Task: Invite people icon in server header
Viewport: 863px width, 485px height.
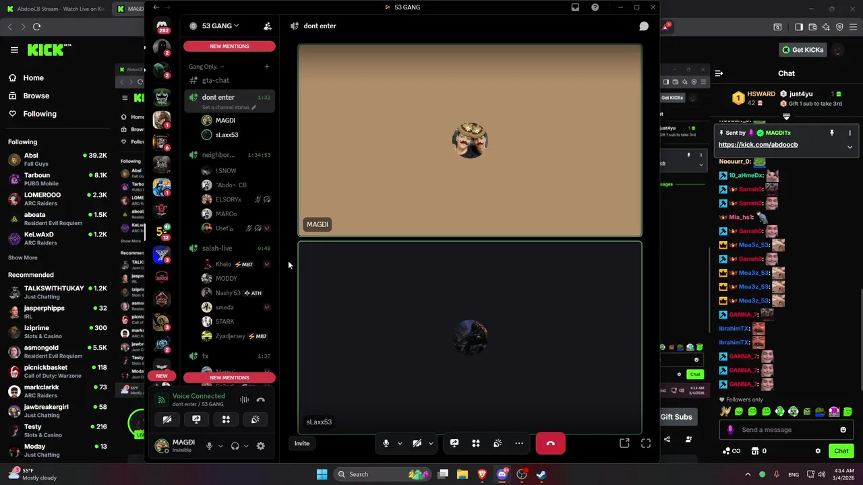Action: [x=268, y=26]
